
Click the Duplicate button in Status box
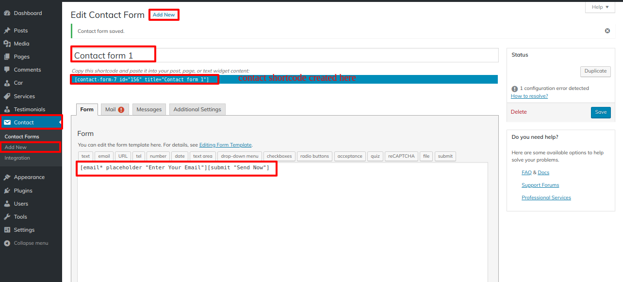click(595, 71)
